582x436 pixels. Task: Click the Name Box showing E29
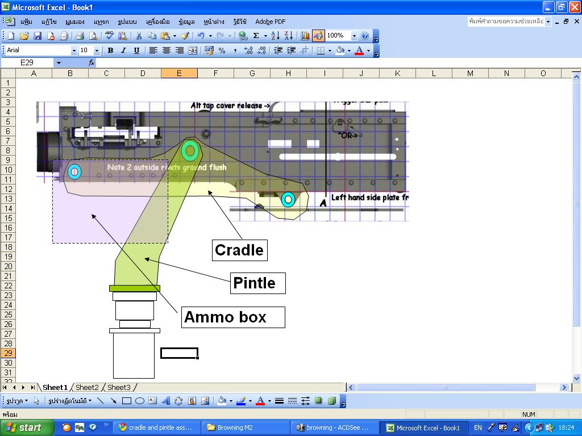pos(27,63)
